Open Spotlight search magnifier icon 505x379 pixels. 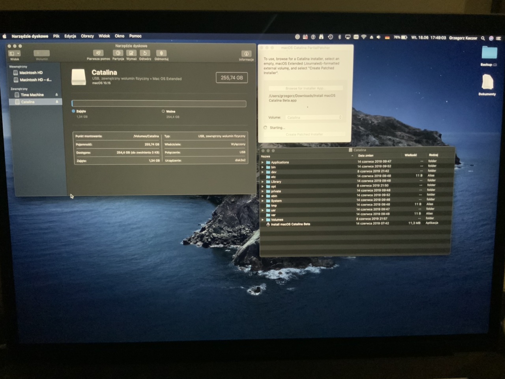[483, 38]
